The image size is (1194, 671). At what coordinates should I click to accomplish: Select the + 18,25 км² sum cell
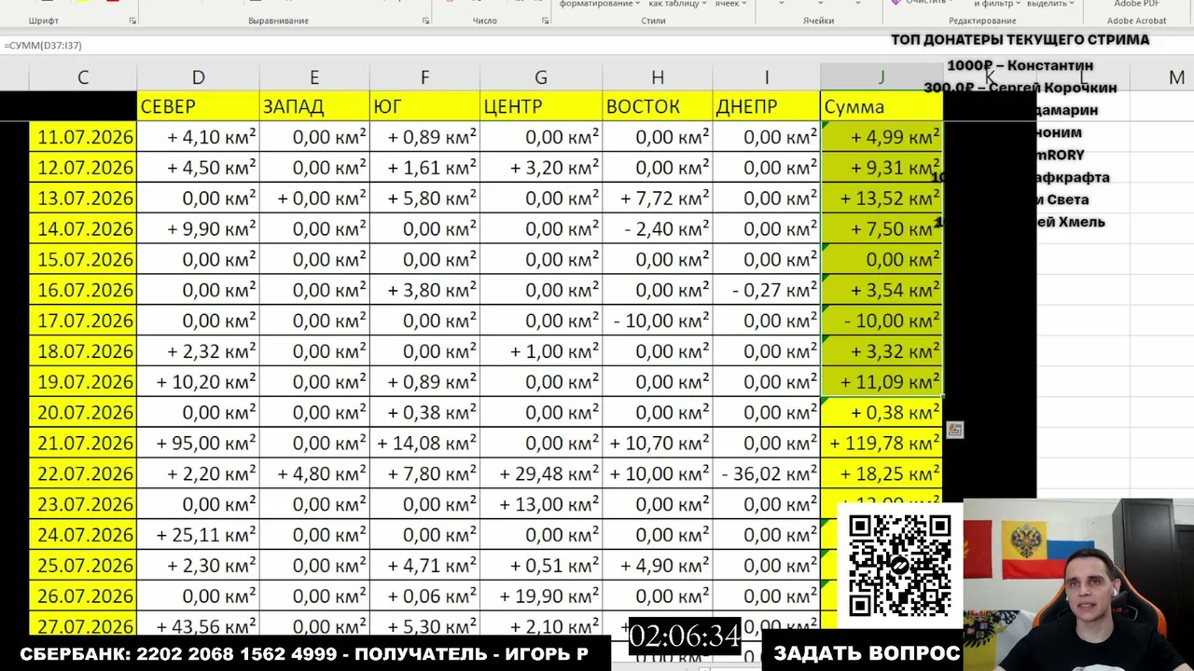tap(882, 474)
